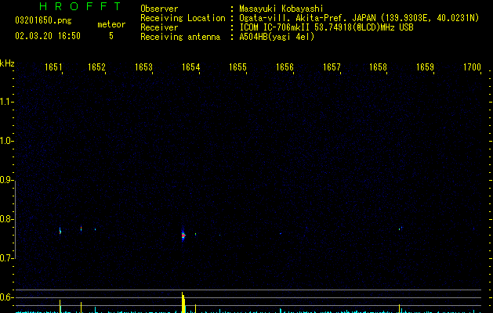Select ICOM IC-706mkII receiver description
The width and height of the screenshot is (493, 313).
coord(326,27)
